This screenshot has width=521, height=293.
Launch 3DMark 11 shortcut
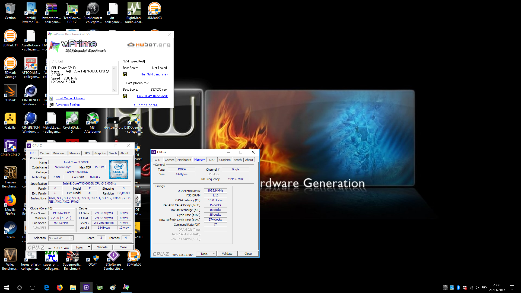point(10,39)
